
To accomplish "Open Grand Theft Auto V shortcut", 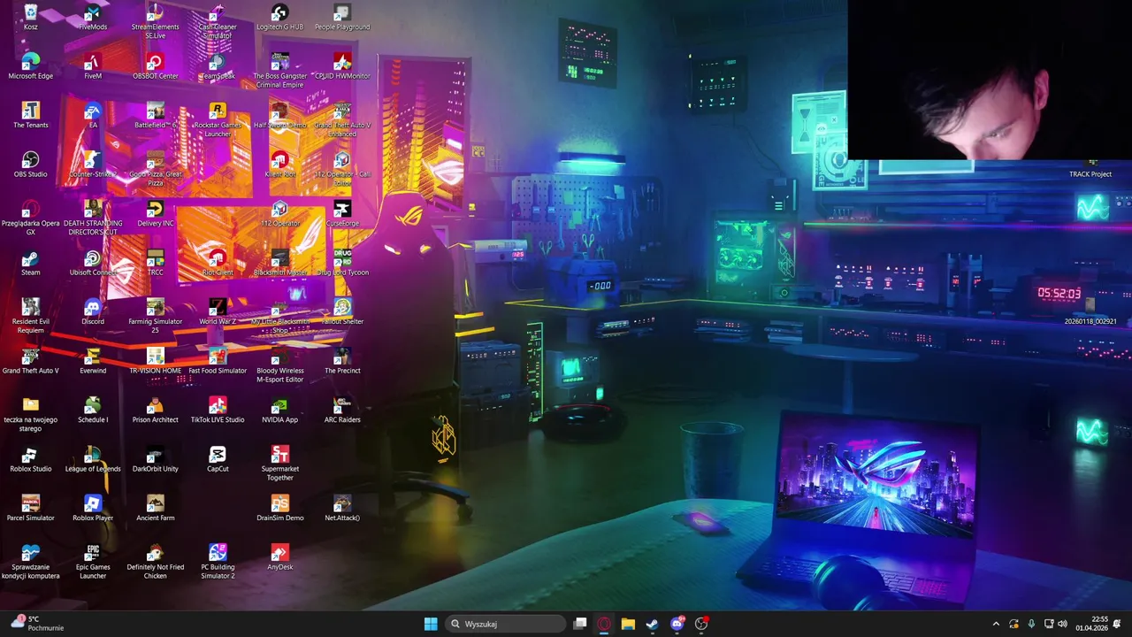I will click(x=31, y=361).
